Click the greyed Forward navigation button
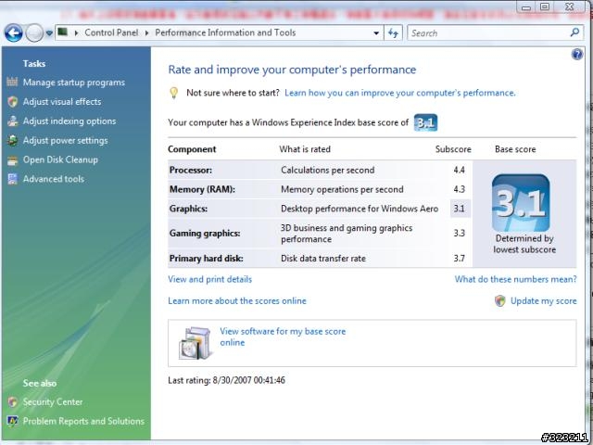 click(x=34, y=33)
